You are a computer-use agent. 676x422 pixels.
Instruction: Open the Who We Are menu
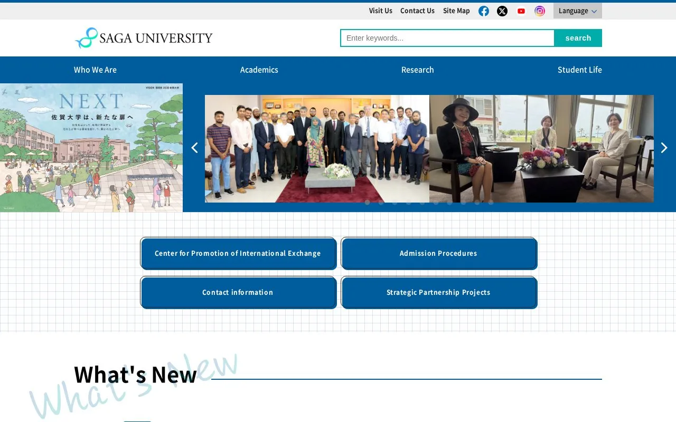click(x=95, y=70)
